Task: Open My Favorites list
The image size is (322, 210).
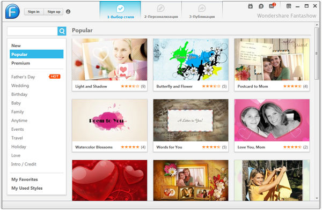Action: pos(25,179)
